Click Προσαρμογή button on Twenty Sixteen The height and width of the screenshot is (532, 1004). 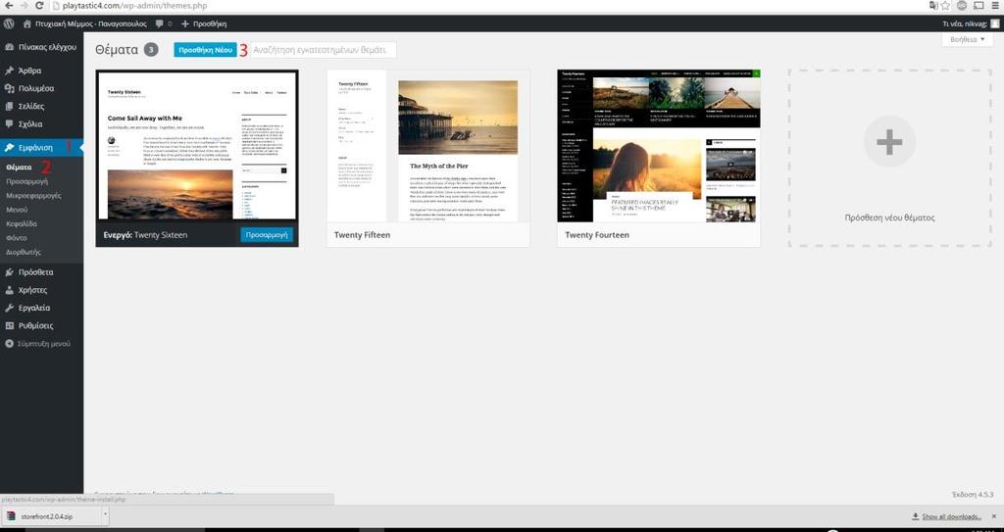point(267,235)
